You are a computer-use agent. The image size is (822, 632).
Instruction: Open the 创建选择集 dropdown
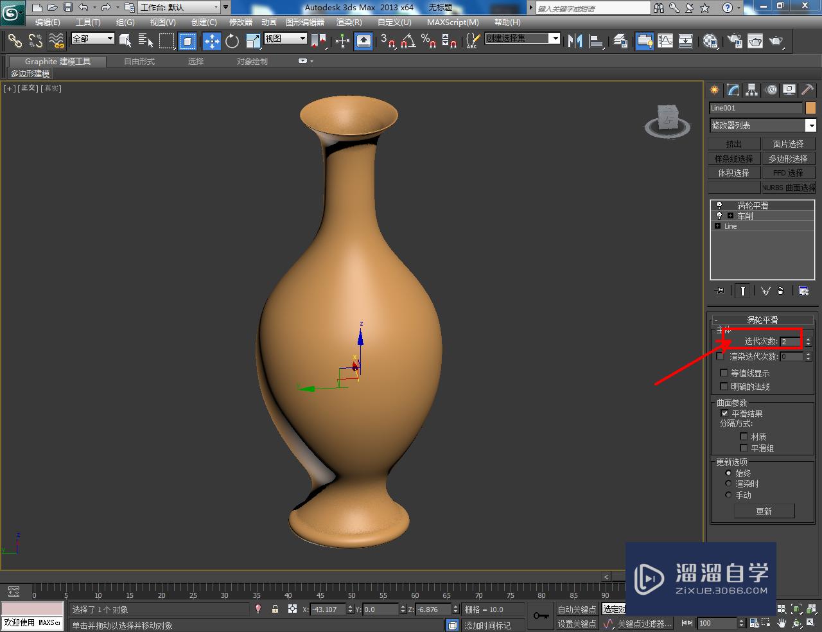(x=523, y=39)
